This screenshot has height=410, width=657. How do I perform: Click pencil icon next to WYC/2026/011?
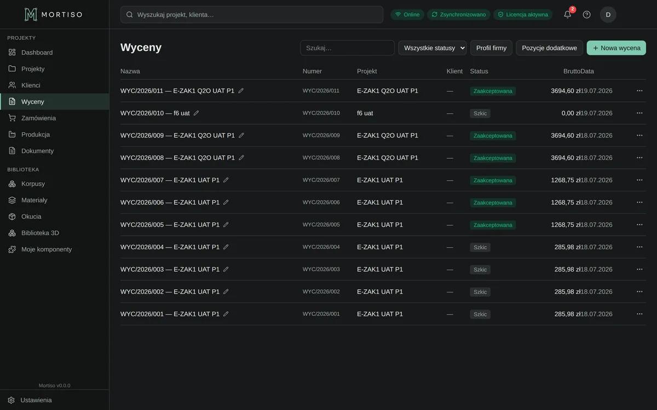(241, 91)
